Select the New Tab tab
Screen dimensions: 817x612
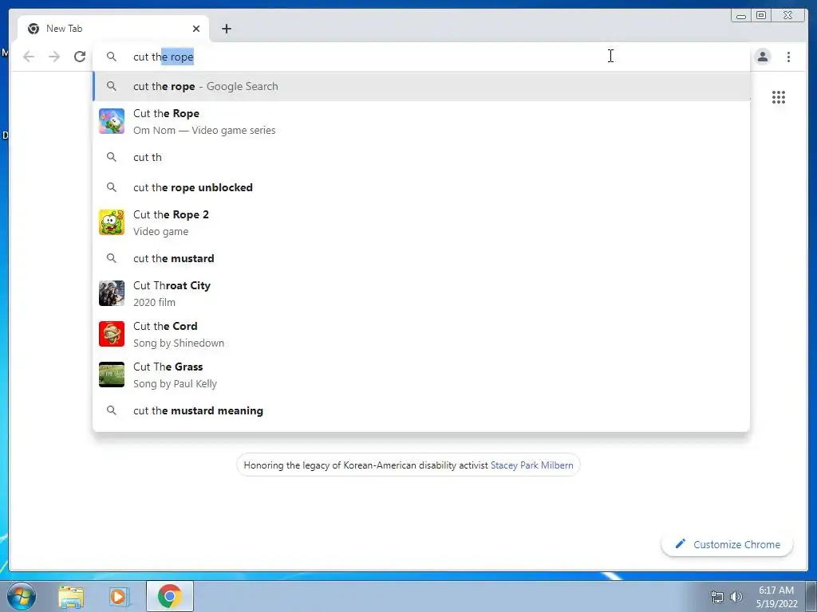pos(113,29)
